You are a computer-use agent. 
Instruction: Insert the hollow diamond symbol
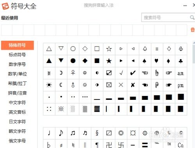(x=85, y=49)
